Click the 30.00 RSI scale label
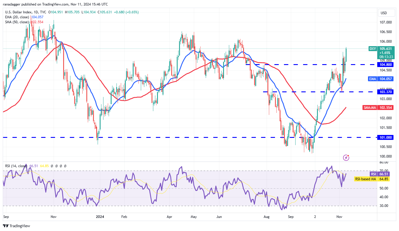Image resolution: width=399 pixels, height=231 pixels. [x=384, y=206]
